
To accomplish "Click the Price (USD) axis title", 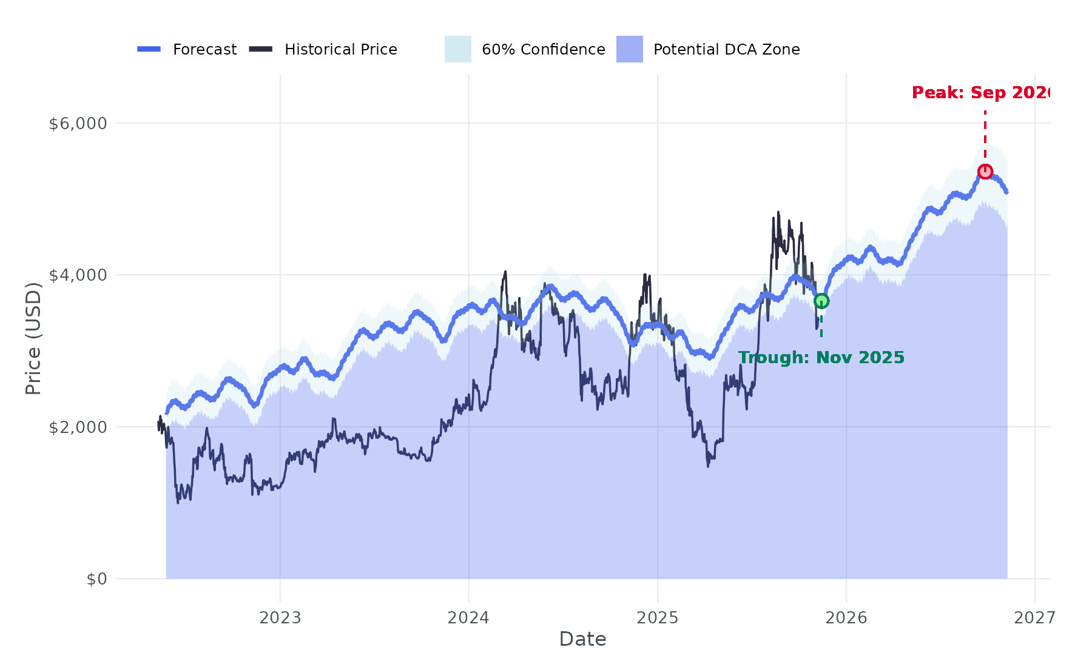I will point(33,338).
